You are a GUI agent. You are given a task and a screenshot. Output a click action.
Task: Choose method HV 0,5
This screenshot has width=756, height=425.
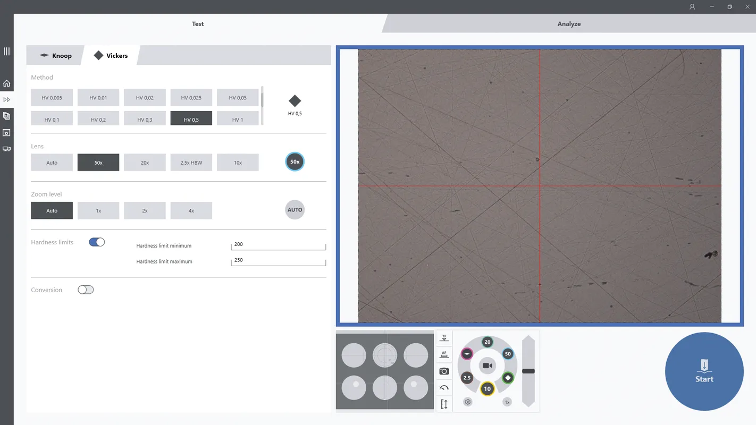191,118
